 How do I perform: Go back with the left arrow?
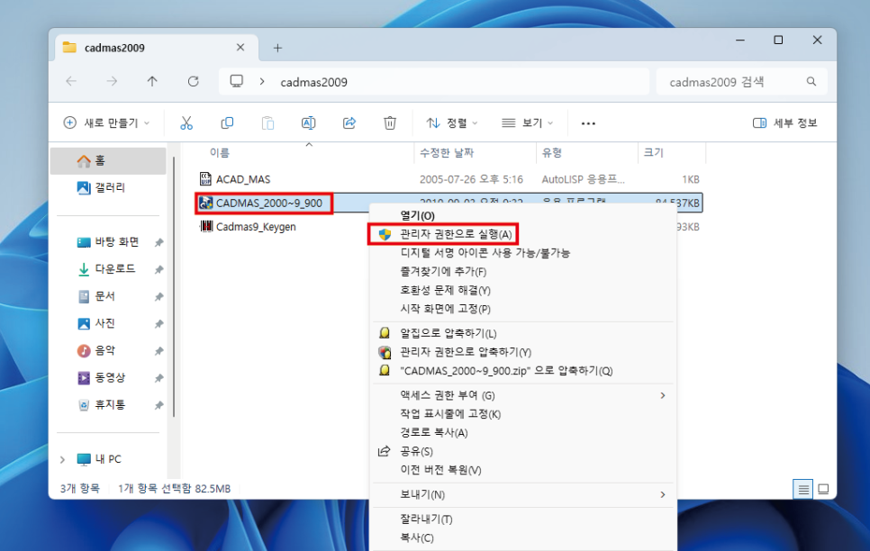pos(71,82)
